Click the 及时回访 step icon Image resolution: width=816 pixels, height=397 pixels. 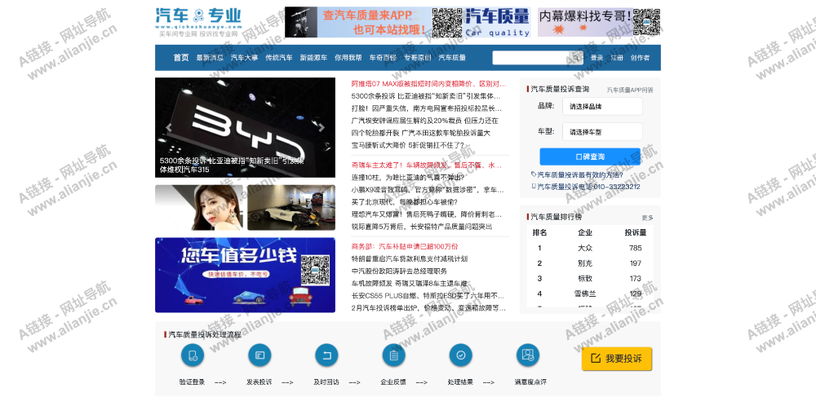point(327,355)
